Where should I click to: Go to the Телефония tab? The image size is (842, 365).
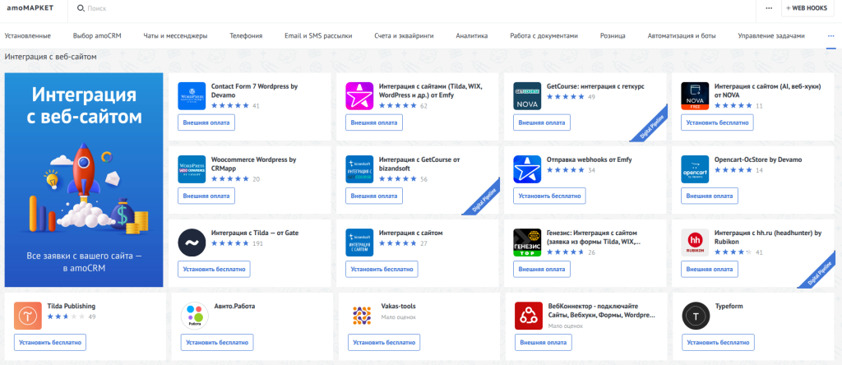(x=246, y=36)
